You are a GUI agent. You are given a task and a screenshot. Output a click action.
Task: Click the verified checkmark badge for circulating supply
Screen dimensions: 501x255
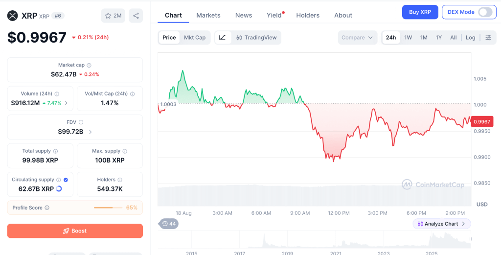66,180
